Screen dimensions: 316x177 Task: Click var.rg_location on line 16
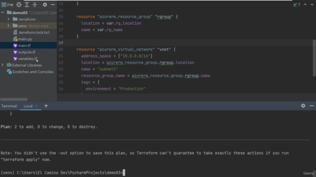123,23
